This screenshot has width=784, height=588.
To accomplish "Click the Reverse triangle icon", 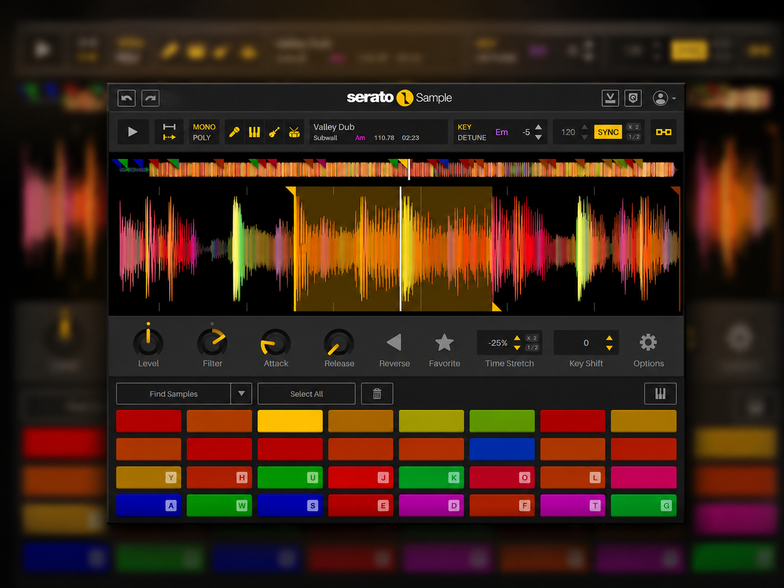I will point(394,342).
